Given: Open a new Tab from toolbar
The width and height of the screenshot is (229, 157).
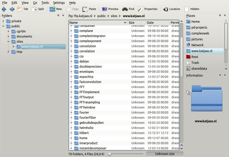Looking at the screenshot, I should click(22, 9).
